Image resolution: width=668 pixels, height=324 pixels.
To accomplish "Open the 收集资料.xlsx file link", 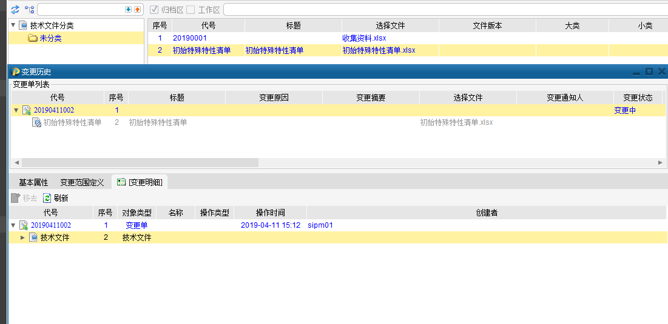I will (x=364, y=38).
